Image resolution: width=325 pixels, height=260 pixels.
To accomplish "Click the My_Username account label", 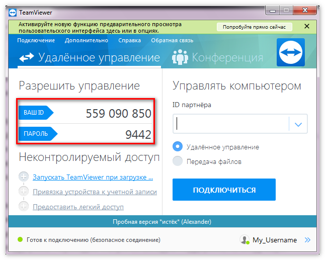I will coord(275,240).
